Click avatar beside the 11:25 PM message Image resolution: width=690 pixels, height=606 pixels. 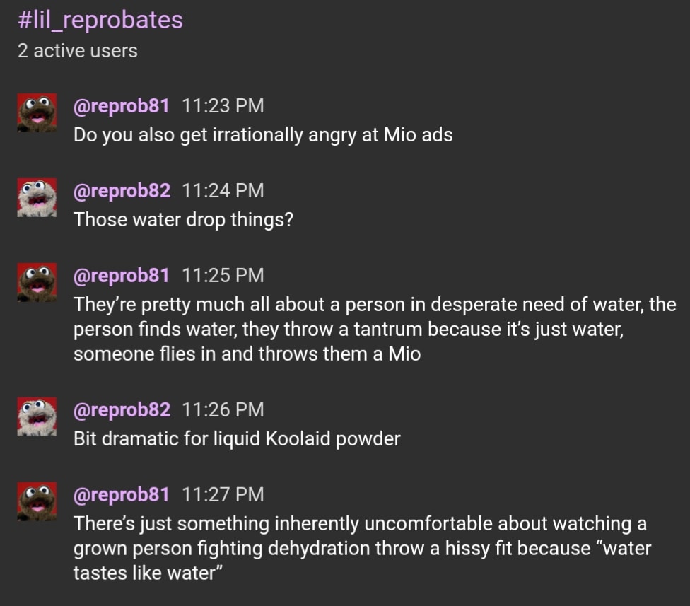point(37,283)
